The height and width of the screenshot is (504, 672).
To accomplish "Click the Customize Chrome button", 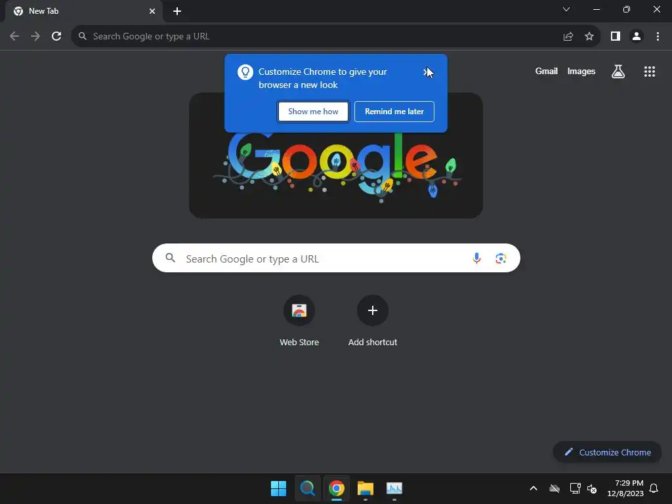I will [x=607, y=452].
